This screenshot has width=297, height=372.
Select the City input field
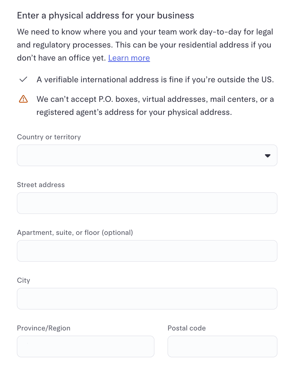click(147, 299)
